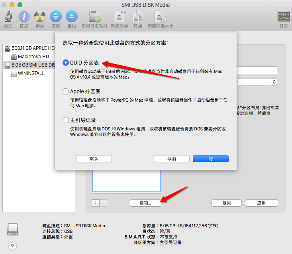Screen dimensions: 292x254
Task: Click the 刻录 (Burn) toolbar icon
Action: tap(40, 17)
